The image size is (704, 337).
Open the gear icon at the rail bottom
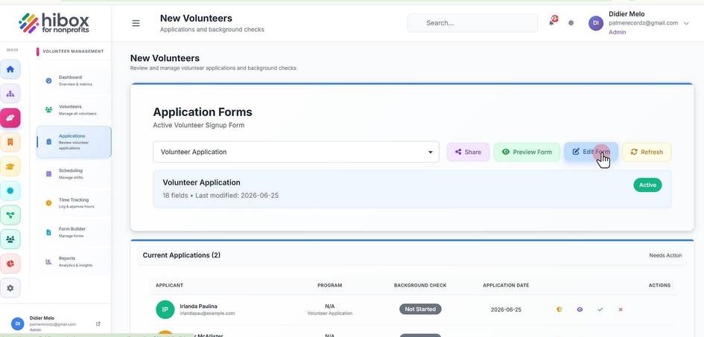coord(10,288)
